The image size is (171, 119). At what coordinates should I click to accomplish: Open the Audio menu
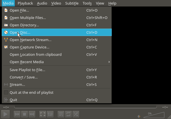click(x=42, y=3)
